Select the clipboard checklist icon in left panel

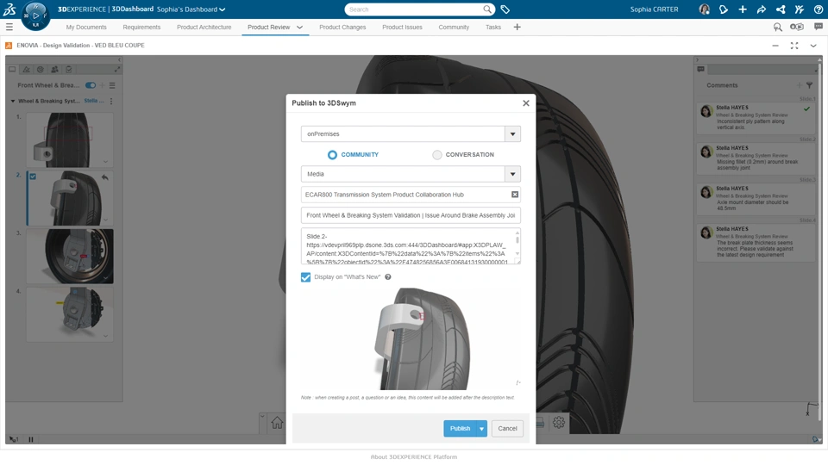69,69
